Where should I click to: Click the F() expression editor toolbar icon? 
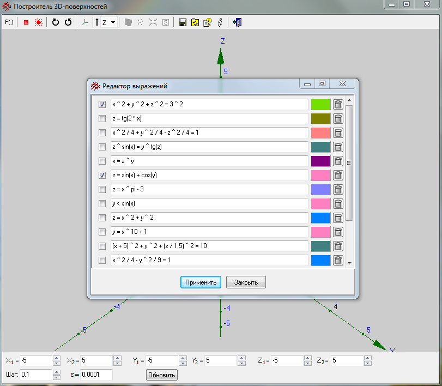pos(9,22)
